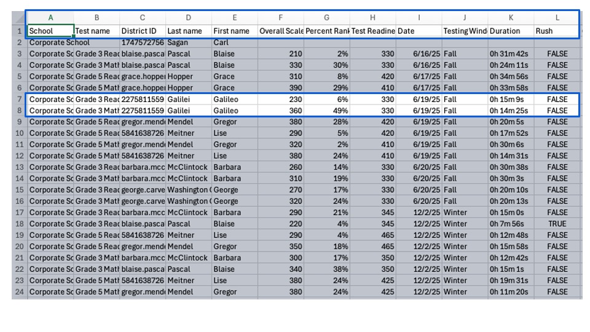Select duration cell '0h 12m 48s'
The image size is (590, 332).
pos(511,235)
